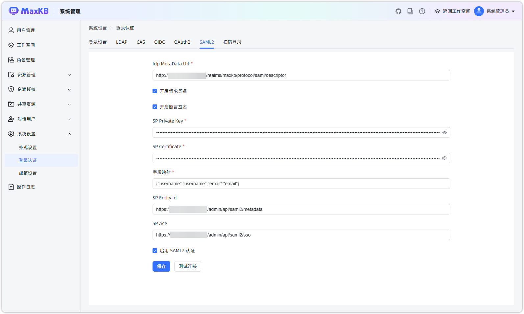Image resolution: width=524 pixels, height=314 pixels.
Task: Reveal SP Private Key with eye icon
Action: coord(444,132)
